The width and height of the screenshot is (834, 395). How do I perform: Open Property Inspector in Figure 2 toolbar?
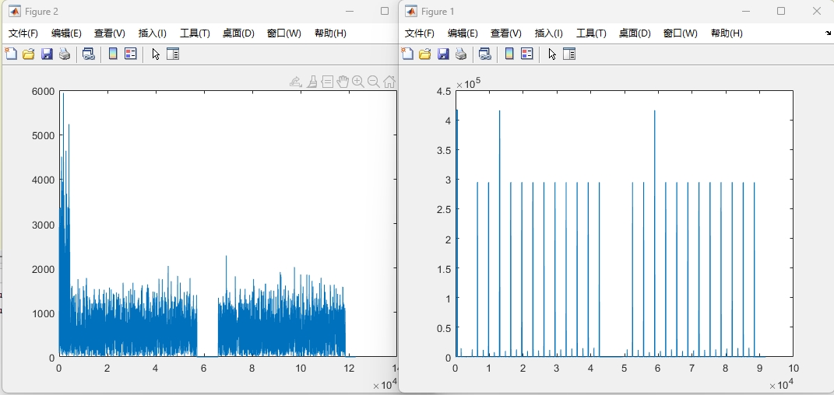pos(173,54)
